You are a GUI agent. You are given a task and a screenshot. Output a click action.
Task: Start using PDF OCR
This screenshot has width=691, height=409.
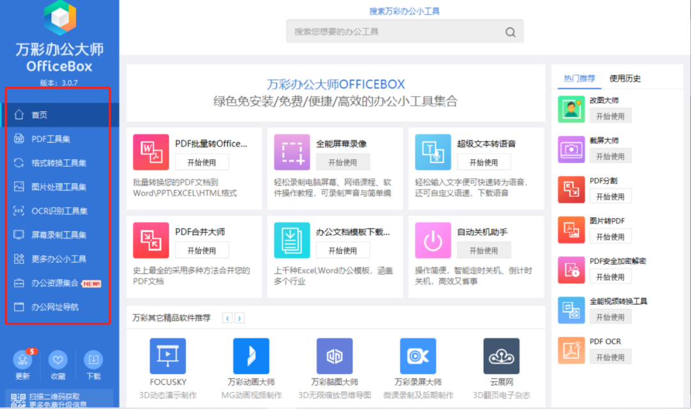pos(610,357)
